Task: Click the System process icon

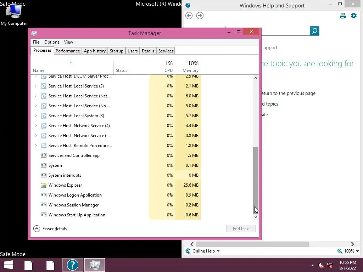Action: click(43, 165)
